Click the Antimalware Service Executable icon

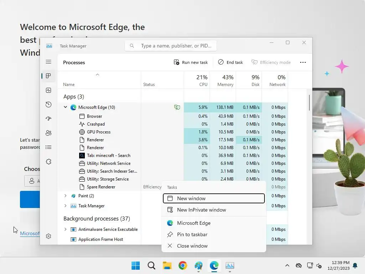73,229
